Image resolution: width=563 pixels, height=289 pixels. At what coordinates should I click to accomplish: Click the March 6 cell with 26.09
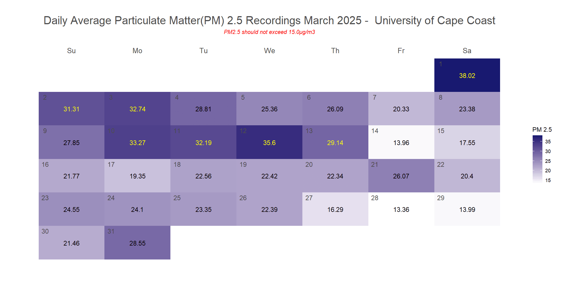[x=335, y=109]
